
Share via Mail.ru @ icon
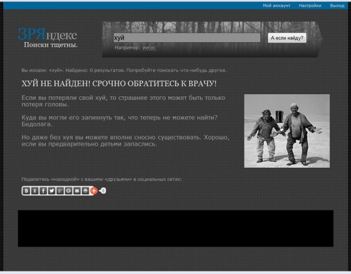69,191
